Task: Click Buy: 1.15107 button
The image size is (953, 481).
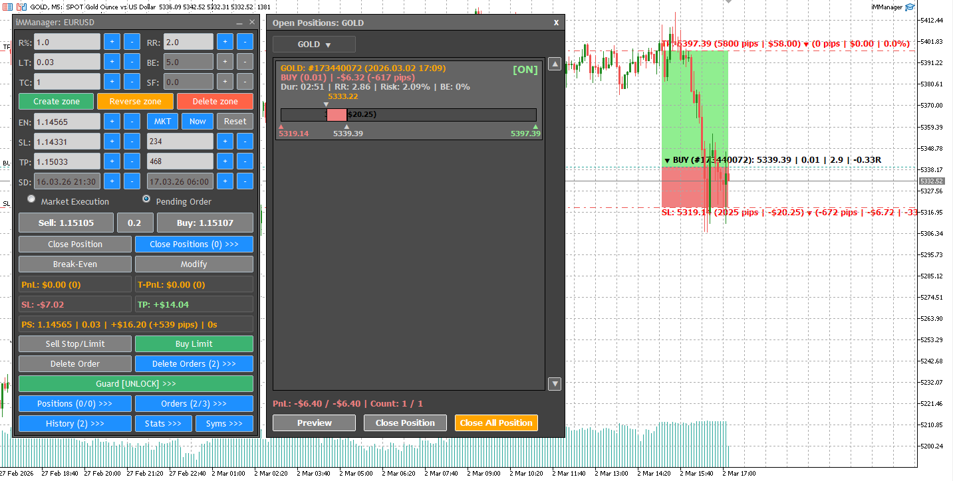Action: point(205,223)
